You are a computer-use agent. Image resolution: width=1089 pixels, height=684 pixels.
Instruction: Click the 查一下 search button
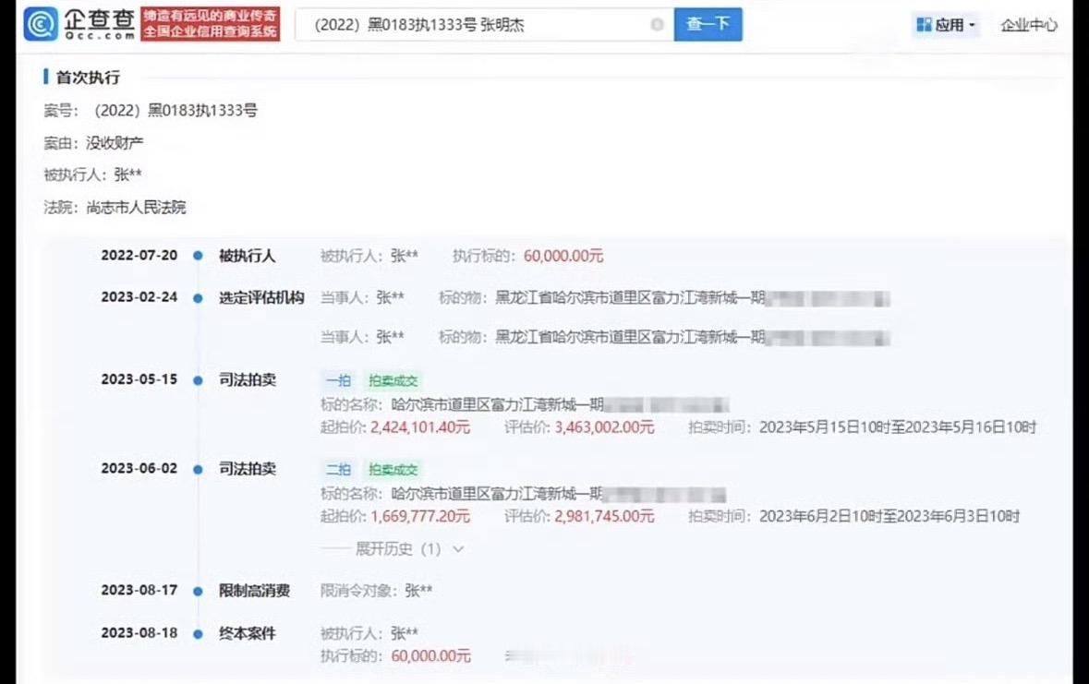(x=708, y=25)
